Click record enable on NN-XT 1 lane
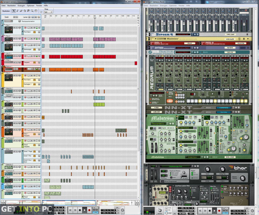Viewport: 259px width, 215px height. click(25, 56)
